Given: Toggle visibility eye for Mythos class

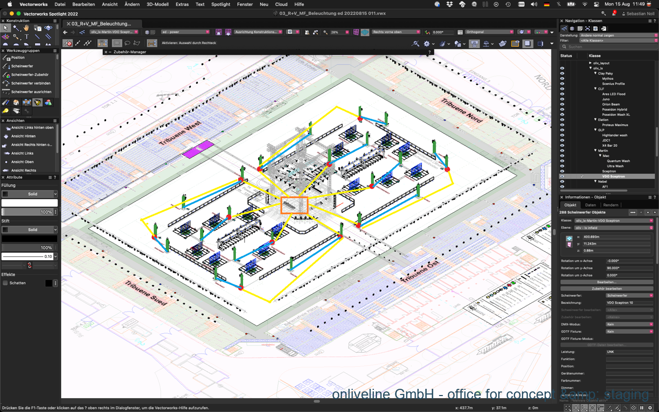Looking at the screenshot, I should [x=562, y=78].
